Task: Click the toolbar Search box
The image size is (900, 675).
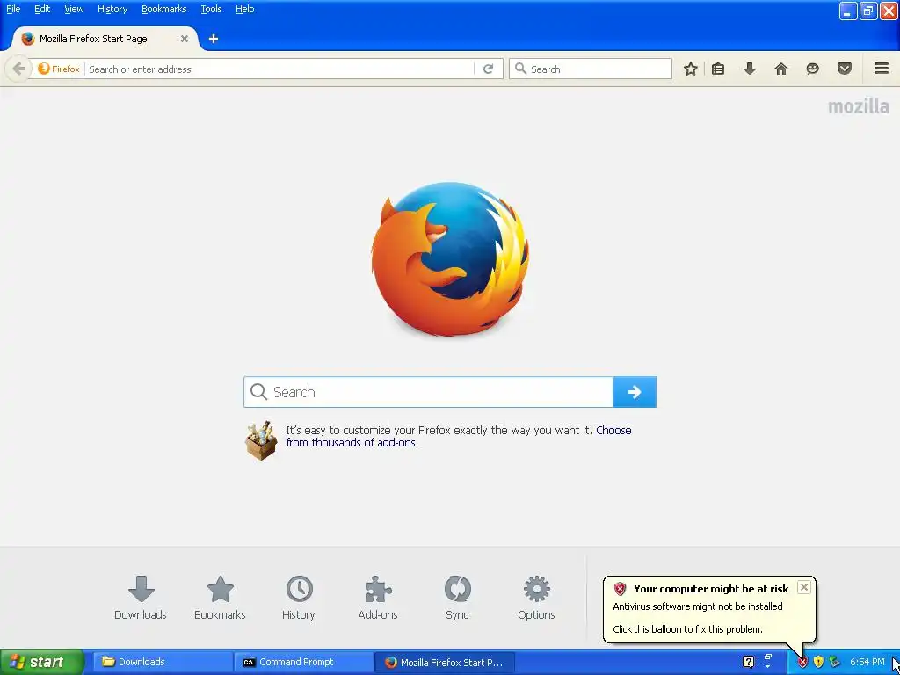Action: 591,69
